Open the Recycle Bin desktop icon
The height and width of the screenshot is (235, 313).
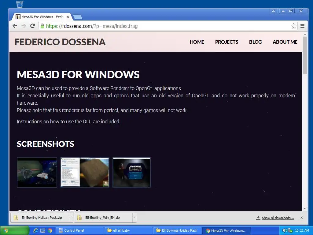click(x=20, y=4)
